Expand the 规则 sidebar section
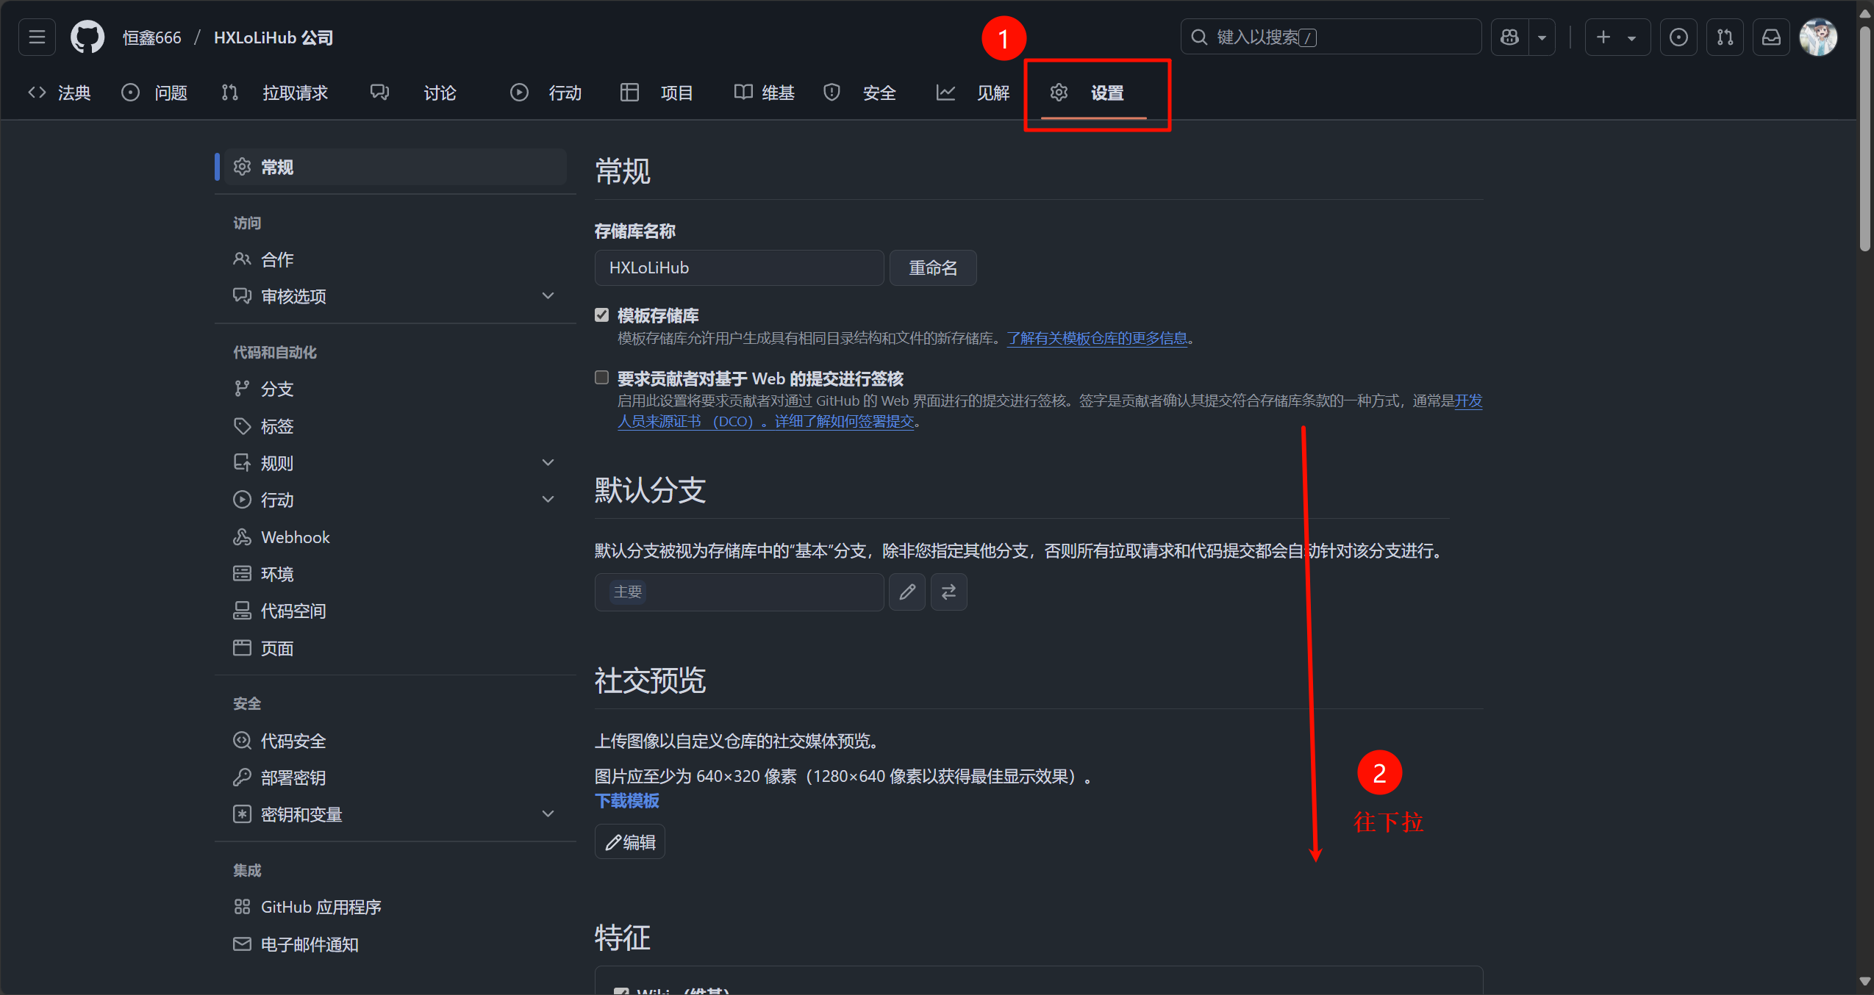 tap(396, 463)
